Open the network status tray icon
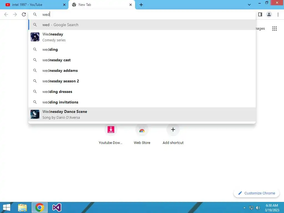 tap(251, 207)
